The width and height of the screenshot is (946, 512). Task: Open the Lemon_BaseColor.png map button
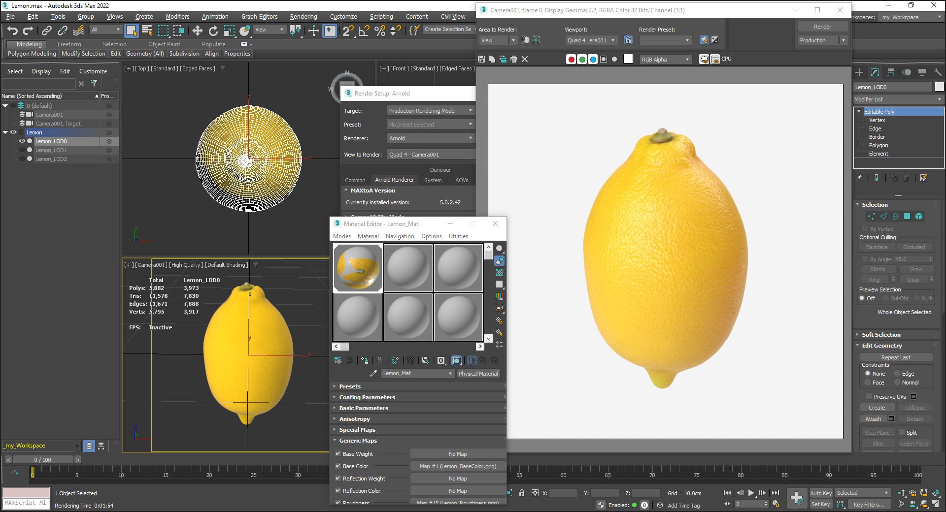[458, 466]
